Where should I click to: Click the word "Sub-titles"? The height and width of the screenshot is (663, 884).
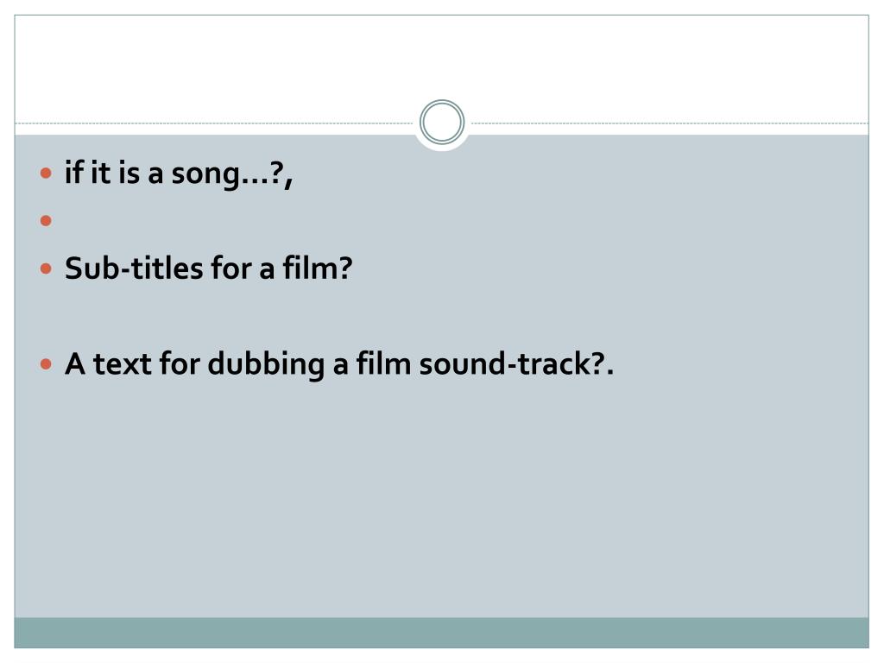[x=134, y=268]
